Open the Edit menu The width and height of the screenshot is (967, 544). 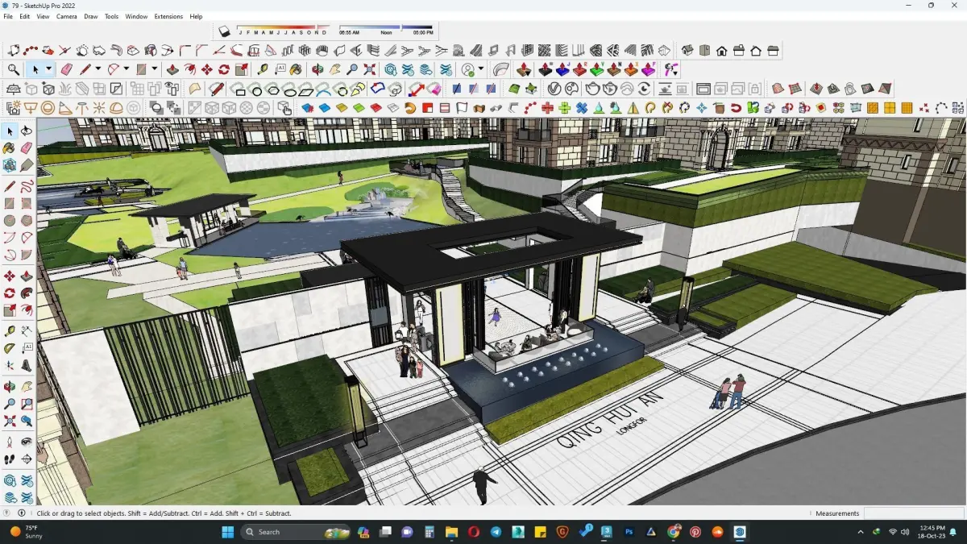25,16
